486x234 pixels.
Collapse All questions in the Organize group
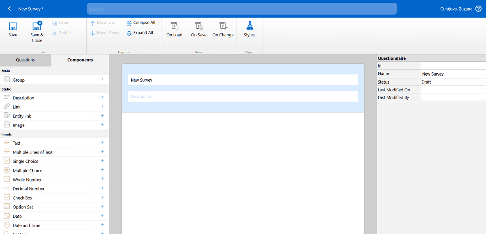coord(141,23)
